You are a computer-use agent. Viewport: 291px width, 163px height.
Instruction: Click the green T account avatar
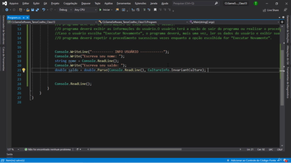click(256, 3)
